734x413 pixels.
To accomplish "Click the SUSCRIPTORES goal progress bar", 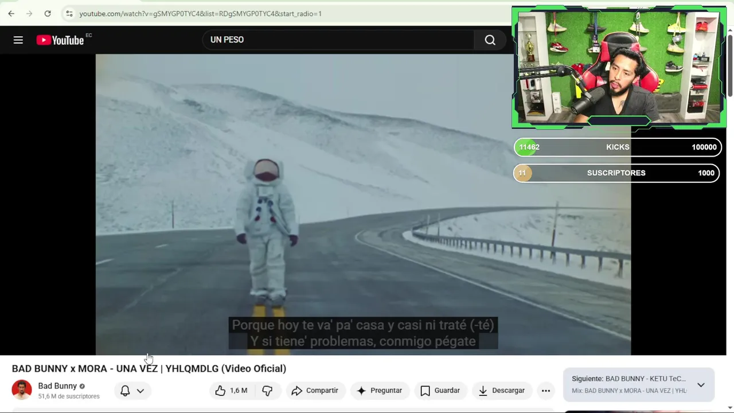I will tap(616, 173).
